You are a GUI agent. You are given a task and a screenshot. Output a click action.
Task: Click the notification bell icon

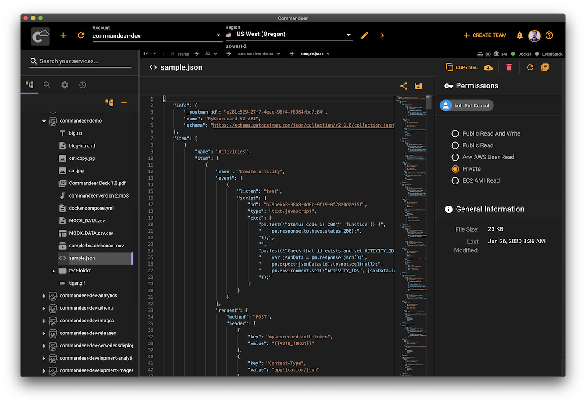[x=519, y=35]
